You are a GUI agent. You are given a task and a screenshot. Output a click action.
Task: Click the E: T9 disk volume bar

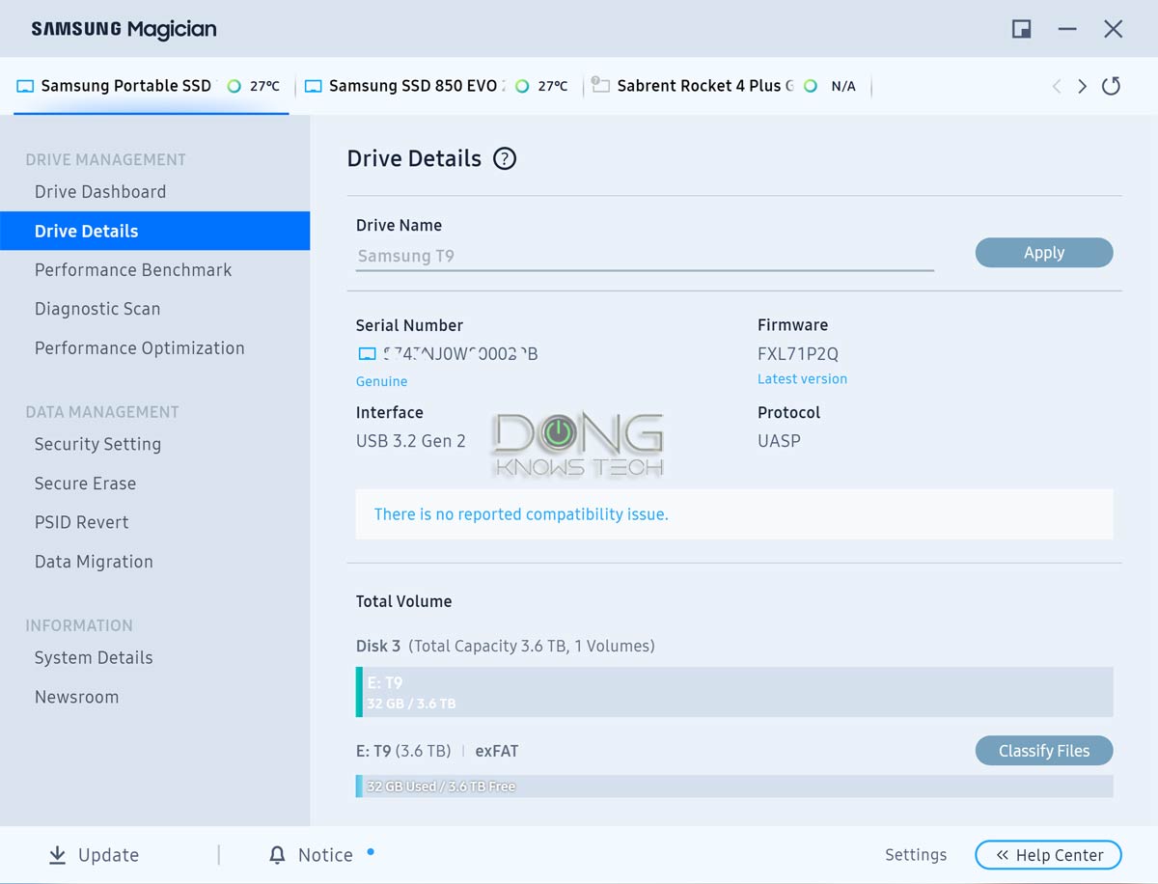click(x=734, y=692)
